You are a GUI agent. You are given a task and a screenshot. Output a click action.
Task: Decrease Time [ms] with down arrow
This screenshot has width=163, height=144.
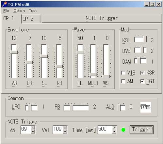114,132
